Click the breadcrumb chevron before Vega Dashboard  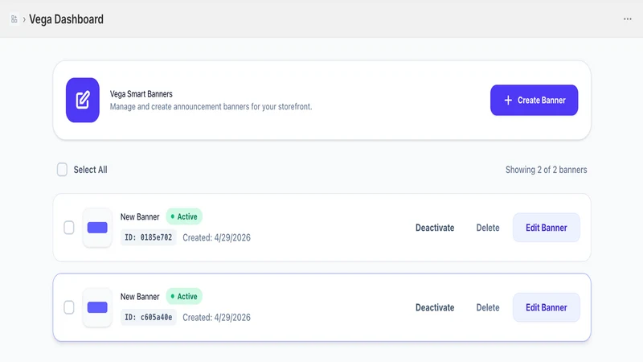[24, 19]
